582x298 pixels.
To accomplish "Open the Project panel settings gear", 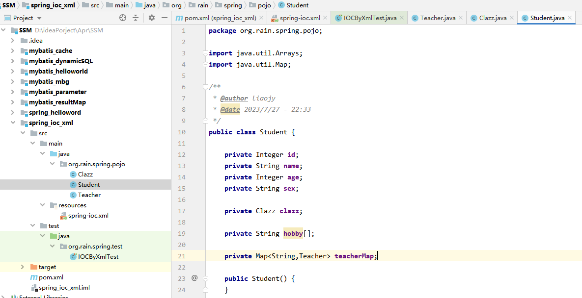I will tap(151, 18).
